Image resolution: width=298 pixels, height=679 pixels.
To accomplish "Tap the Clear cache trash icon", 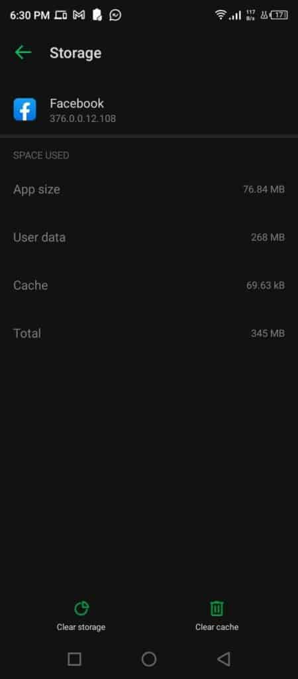I will click(x=217, y=609).
